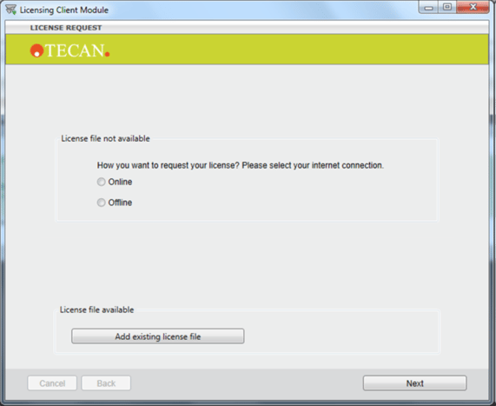Click Add existing license file button

pyautogui.click(x=157, y=336)
